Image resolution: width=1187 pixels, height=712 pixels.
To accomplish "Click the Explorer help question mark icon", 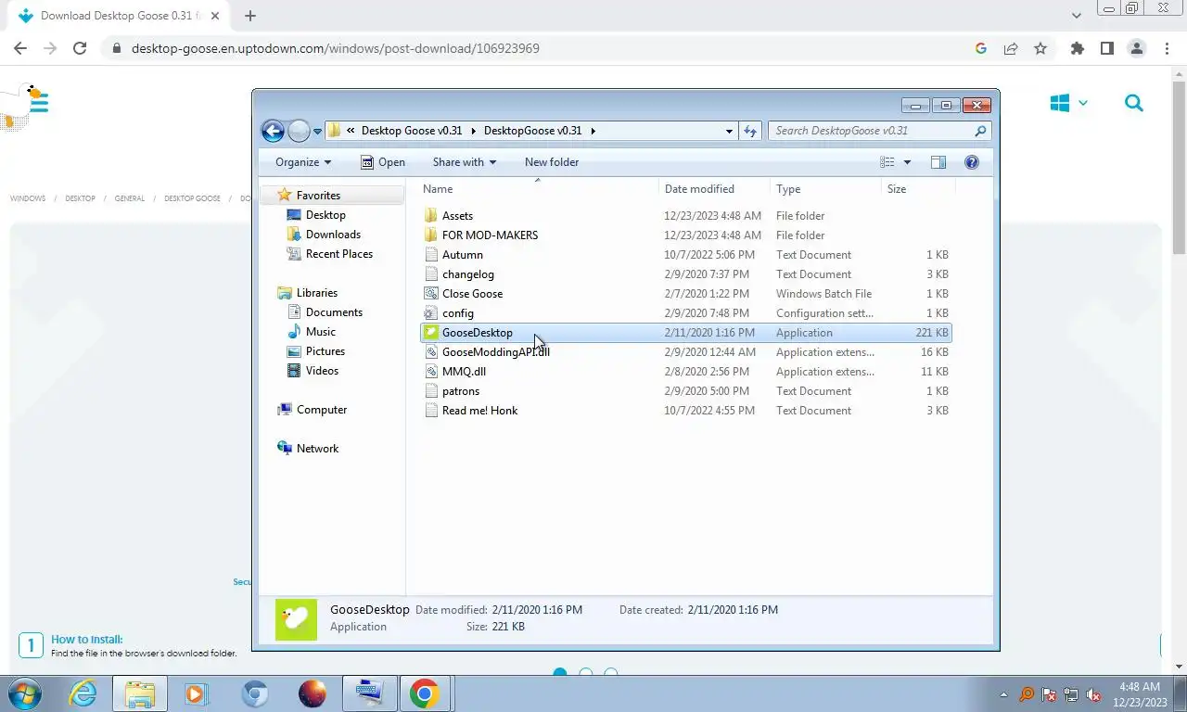I will click(x=972, y=162).
